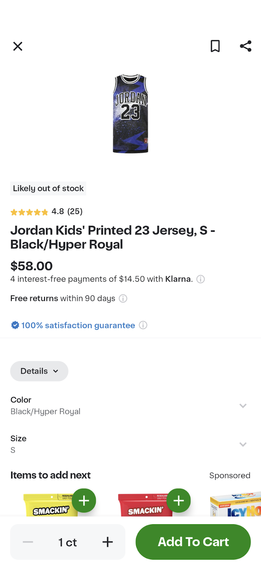The image size is (261, 580).
Task: Bookmark this product for later
Action: click(x=215, y=46)
